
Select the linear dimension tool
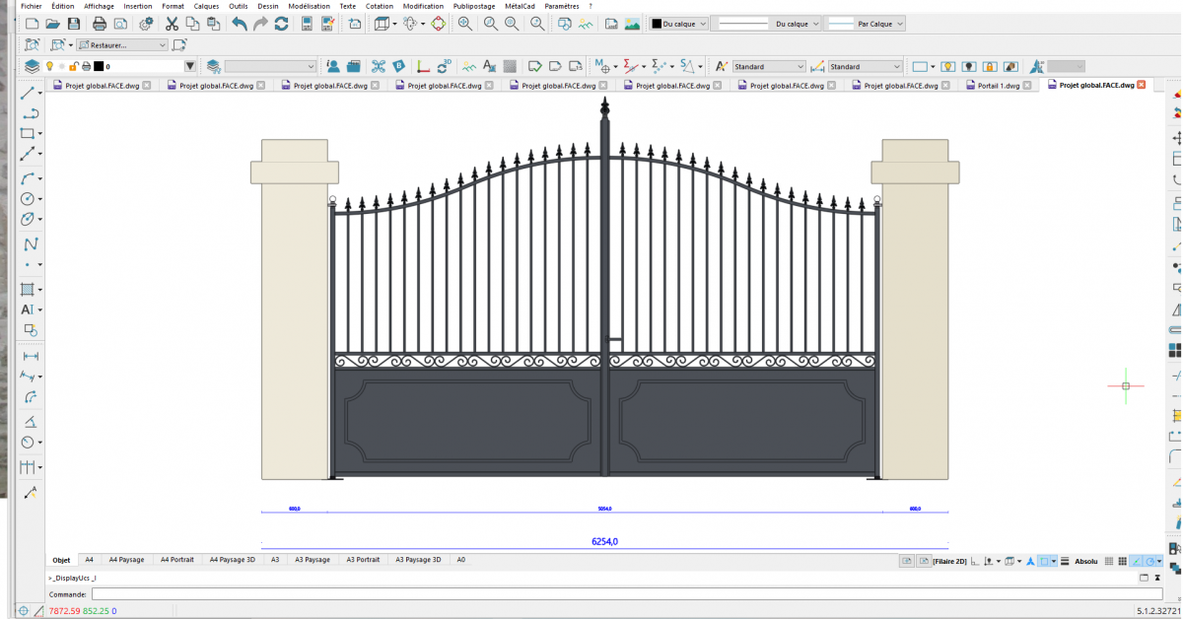(x=30, y=357)
